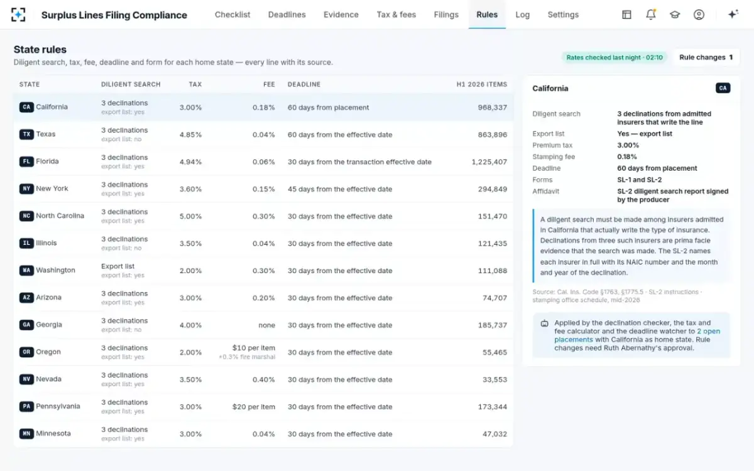The width and height of the screenshot is (754, 471).
Task: Click 30 days from the transaction effective date
Action: coord(359,162)
